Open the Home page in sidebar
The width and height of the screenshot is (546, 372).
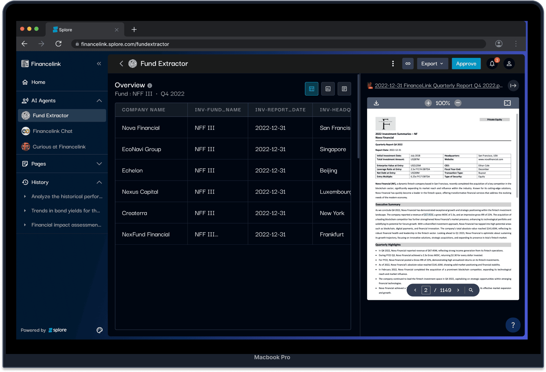pyautogui.click(x=38, y=82)
